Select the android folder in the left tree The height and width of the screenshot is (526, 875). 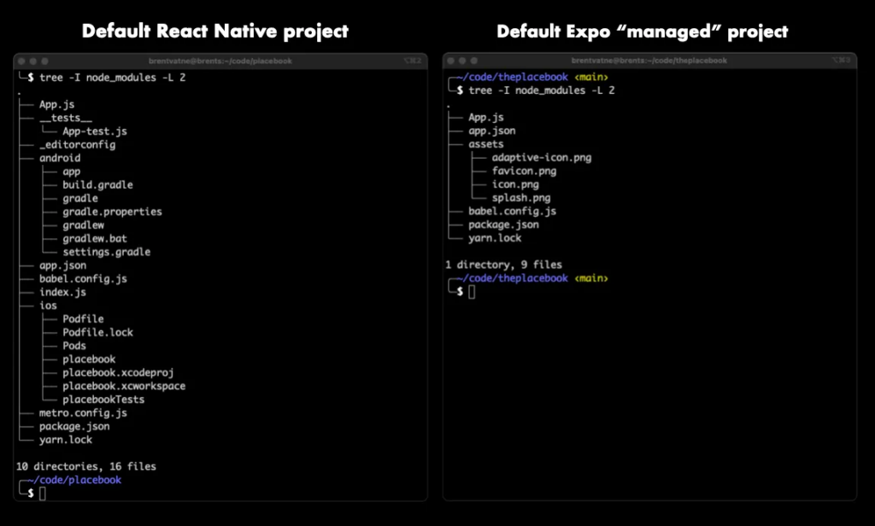tap(60, 158)
